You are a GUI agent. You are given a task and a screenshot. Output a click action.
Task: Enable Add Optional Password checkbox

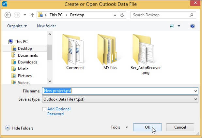44,109
